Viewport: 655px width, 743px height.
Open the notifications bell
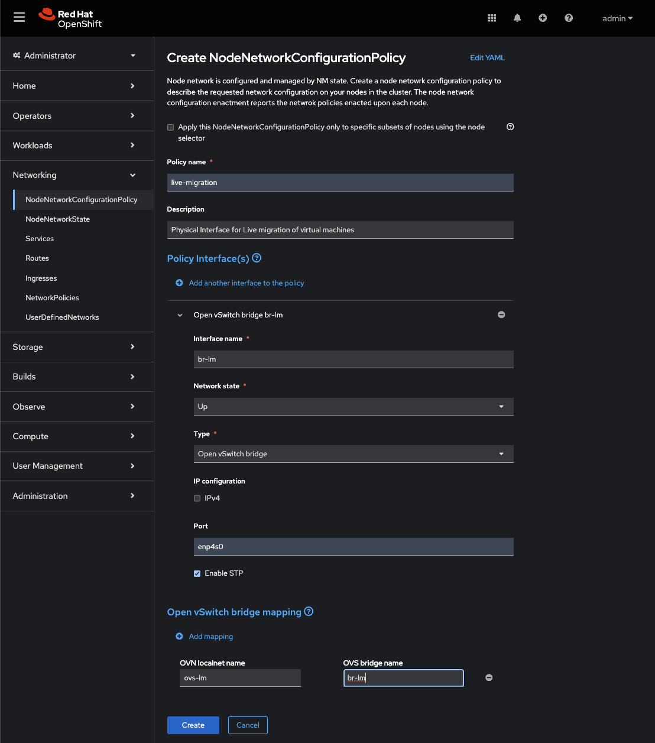(517, 18)
